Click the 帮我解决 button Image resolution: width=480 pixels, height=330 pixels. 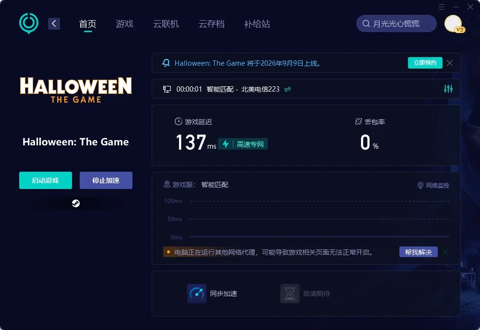coord(419,252)
